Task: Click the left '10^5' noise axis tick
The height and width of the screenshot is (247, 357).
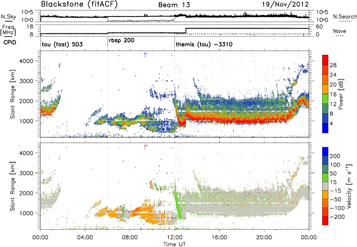Action: [x=27, y=12]
